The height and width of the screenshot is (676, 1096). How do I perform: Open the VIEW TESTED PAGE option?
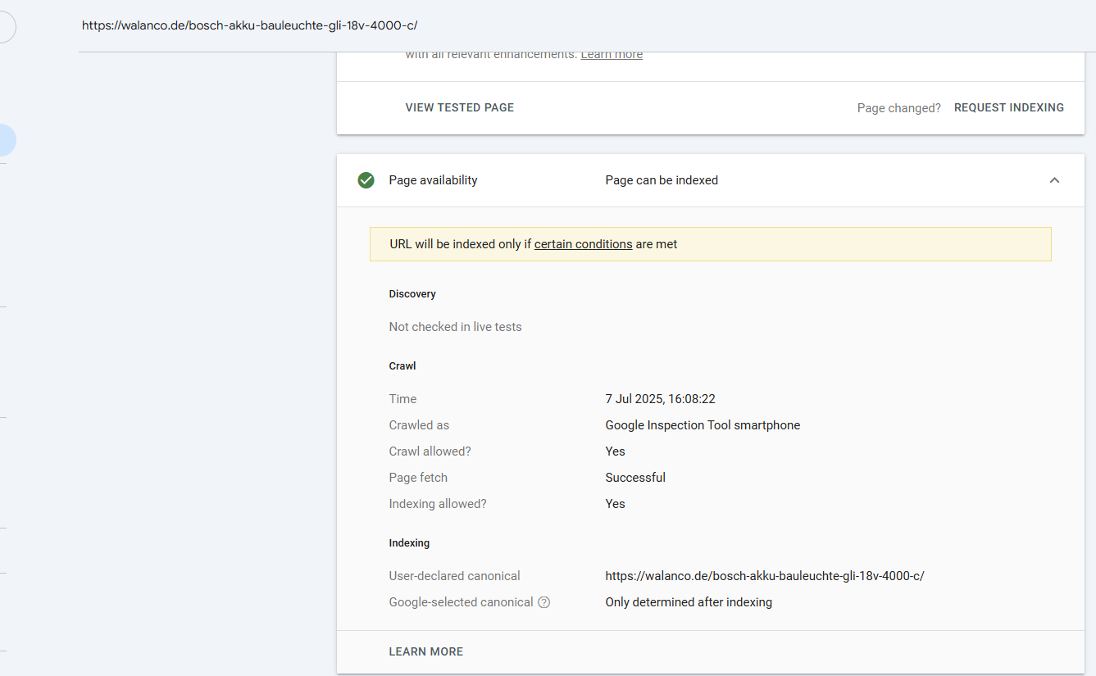click(459, 107)
